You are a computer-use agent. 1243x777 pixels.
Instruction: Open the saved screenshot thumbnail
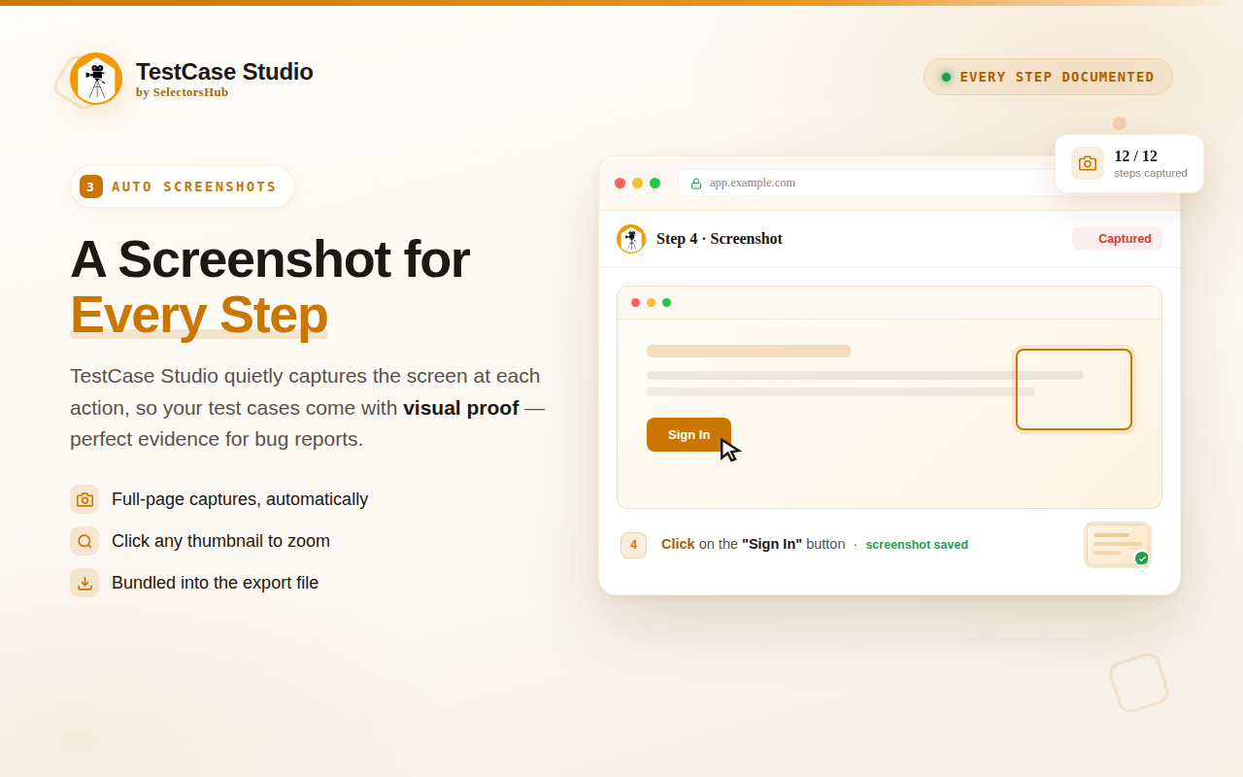tap(1118, 545)
